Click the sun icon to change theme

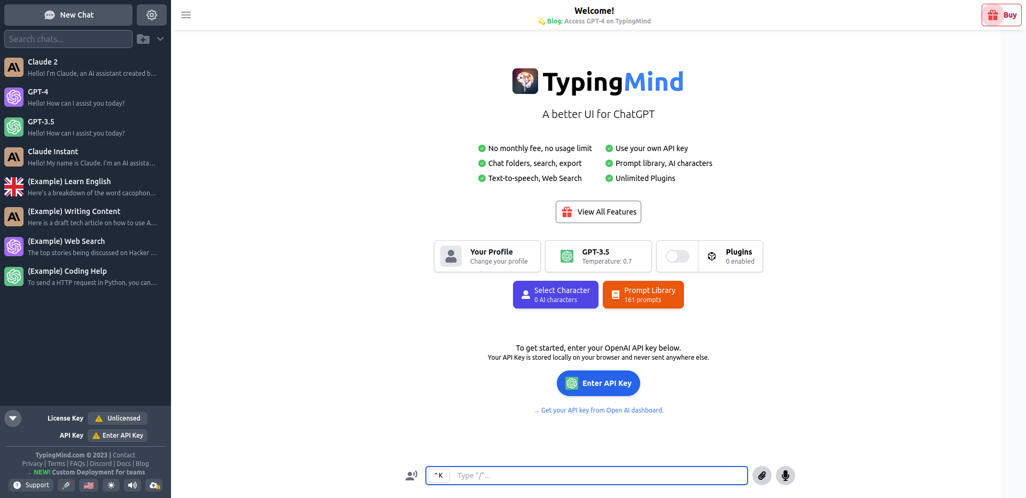pyautogui.click(x=111, y=485)
